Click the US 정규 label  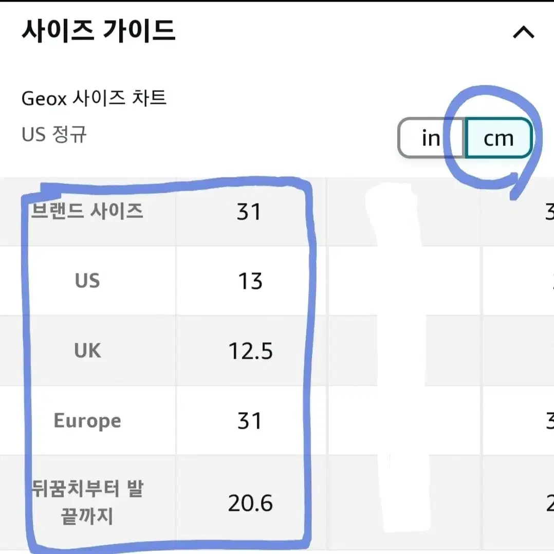(54, 134)
